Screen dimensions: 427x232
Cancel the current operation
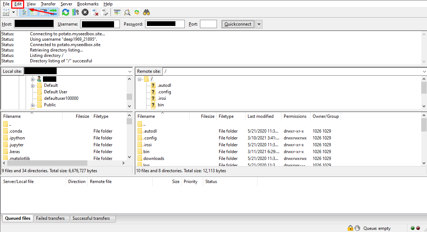tap(85, 12)
